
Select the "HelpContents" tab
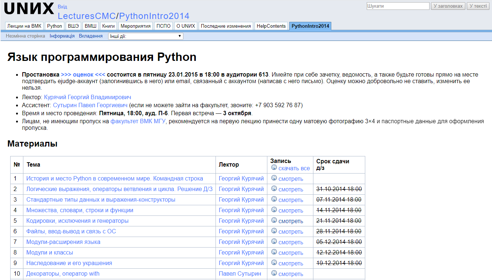[271, 26]
